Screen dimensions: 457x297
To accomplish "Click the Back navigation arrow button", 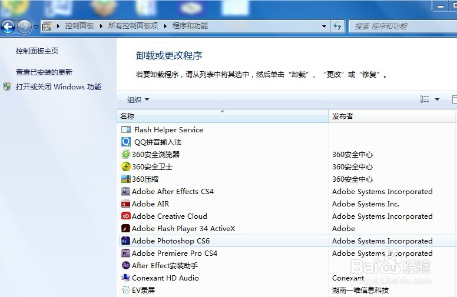I will (8, 27).
